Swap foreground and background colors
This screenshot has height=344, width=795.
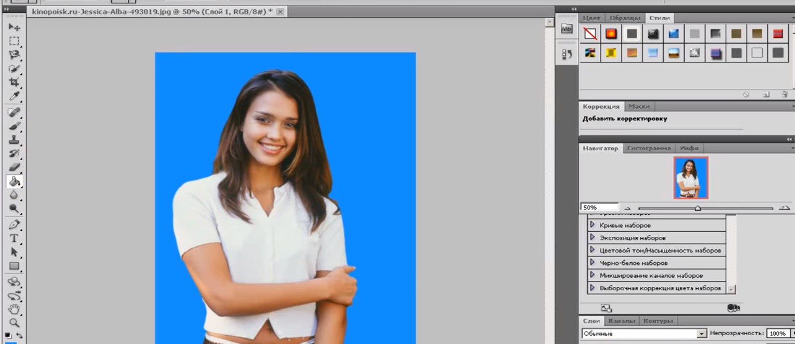[x=19, y=335]
